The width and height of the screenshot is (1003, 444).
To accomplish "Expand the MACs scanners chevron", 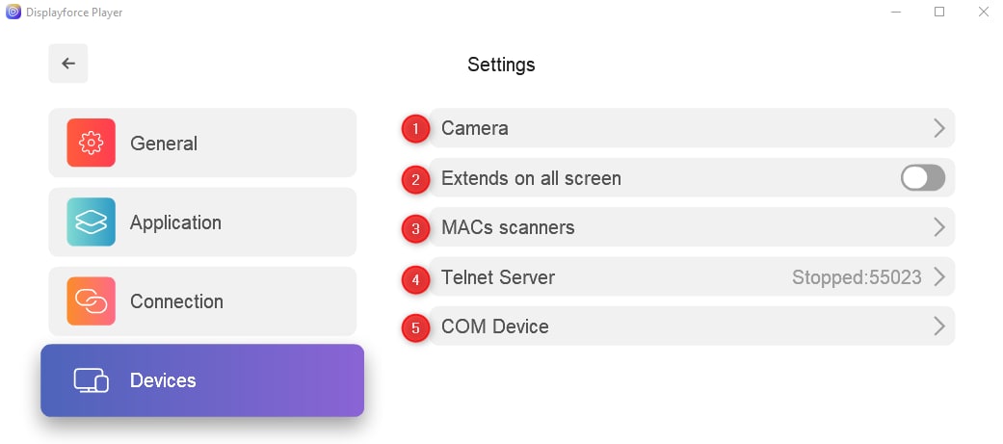I will coord(939,227).
